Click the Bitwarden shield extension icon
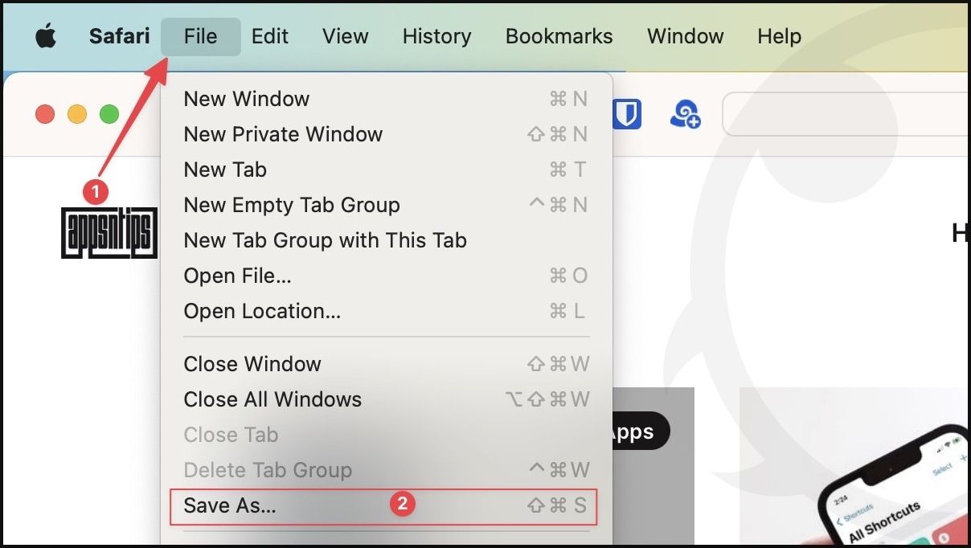This screenshot has height=548, width=971. (x=626, y=114)
